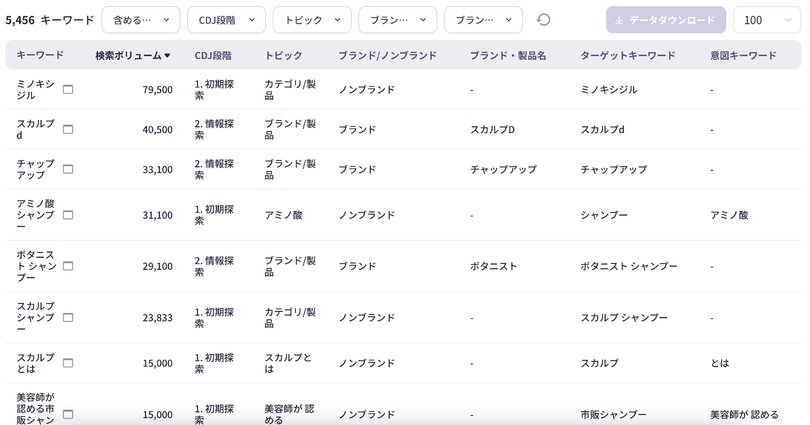Open the window icon beside スカルプシャンプー
810x425 pixels.
tap(68, 317)
